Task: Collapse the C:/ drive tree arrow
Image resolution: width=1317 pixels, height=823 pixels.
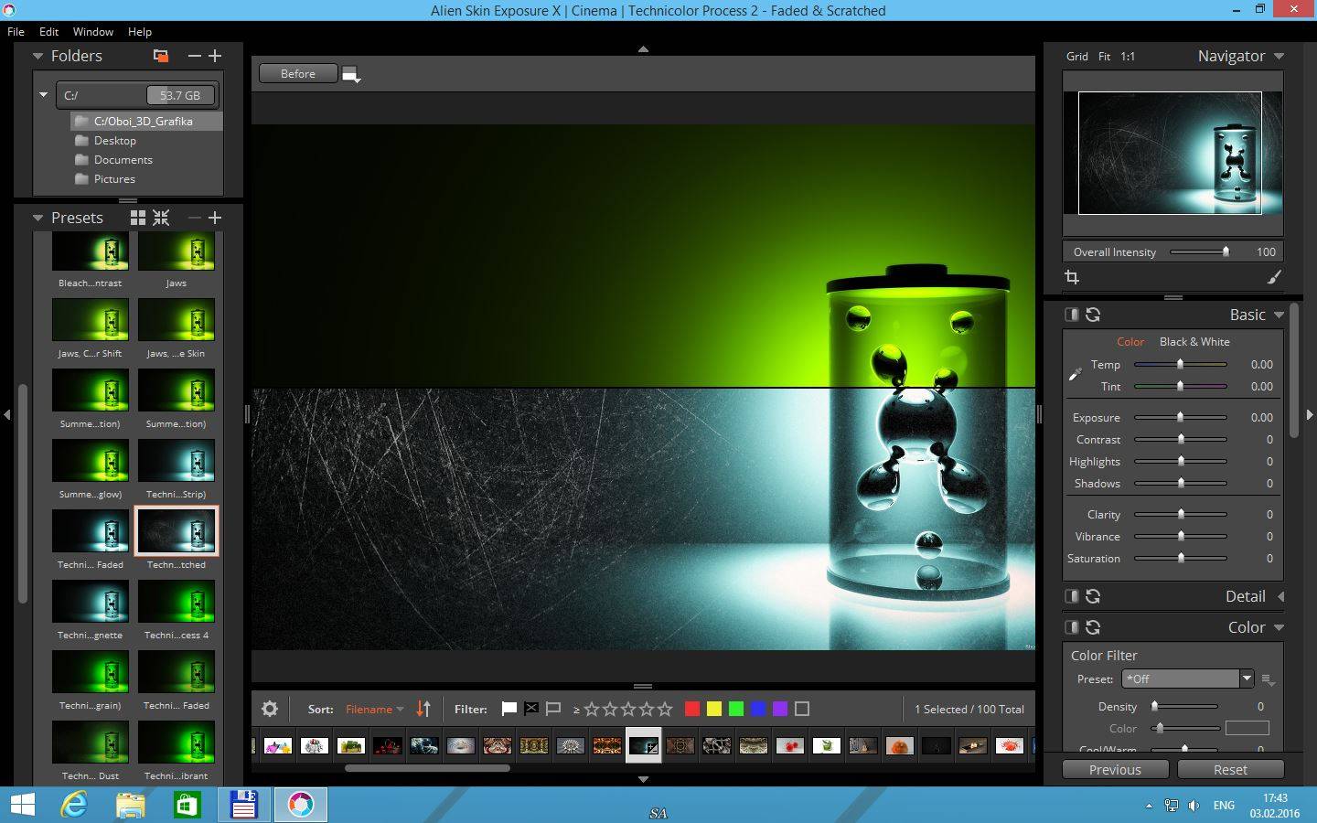Action: click(43, 94)
